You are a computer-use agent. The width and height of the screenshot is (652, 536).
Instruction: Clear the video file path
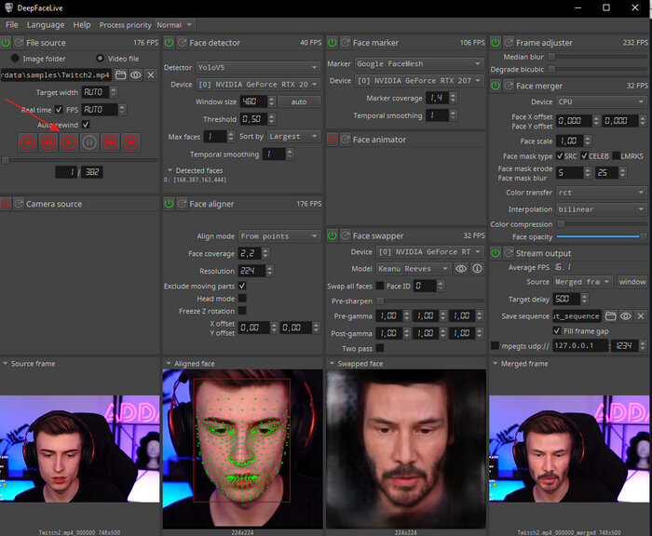pos(151,74)
